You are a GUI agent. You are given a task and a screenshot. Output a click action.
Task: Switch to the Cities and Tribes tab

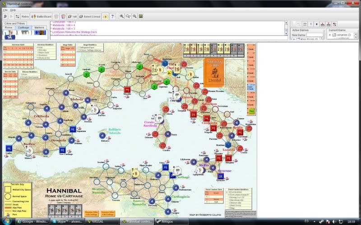tap(14, 23)
